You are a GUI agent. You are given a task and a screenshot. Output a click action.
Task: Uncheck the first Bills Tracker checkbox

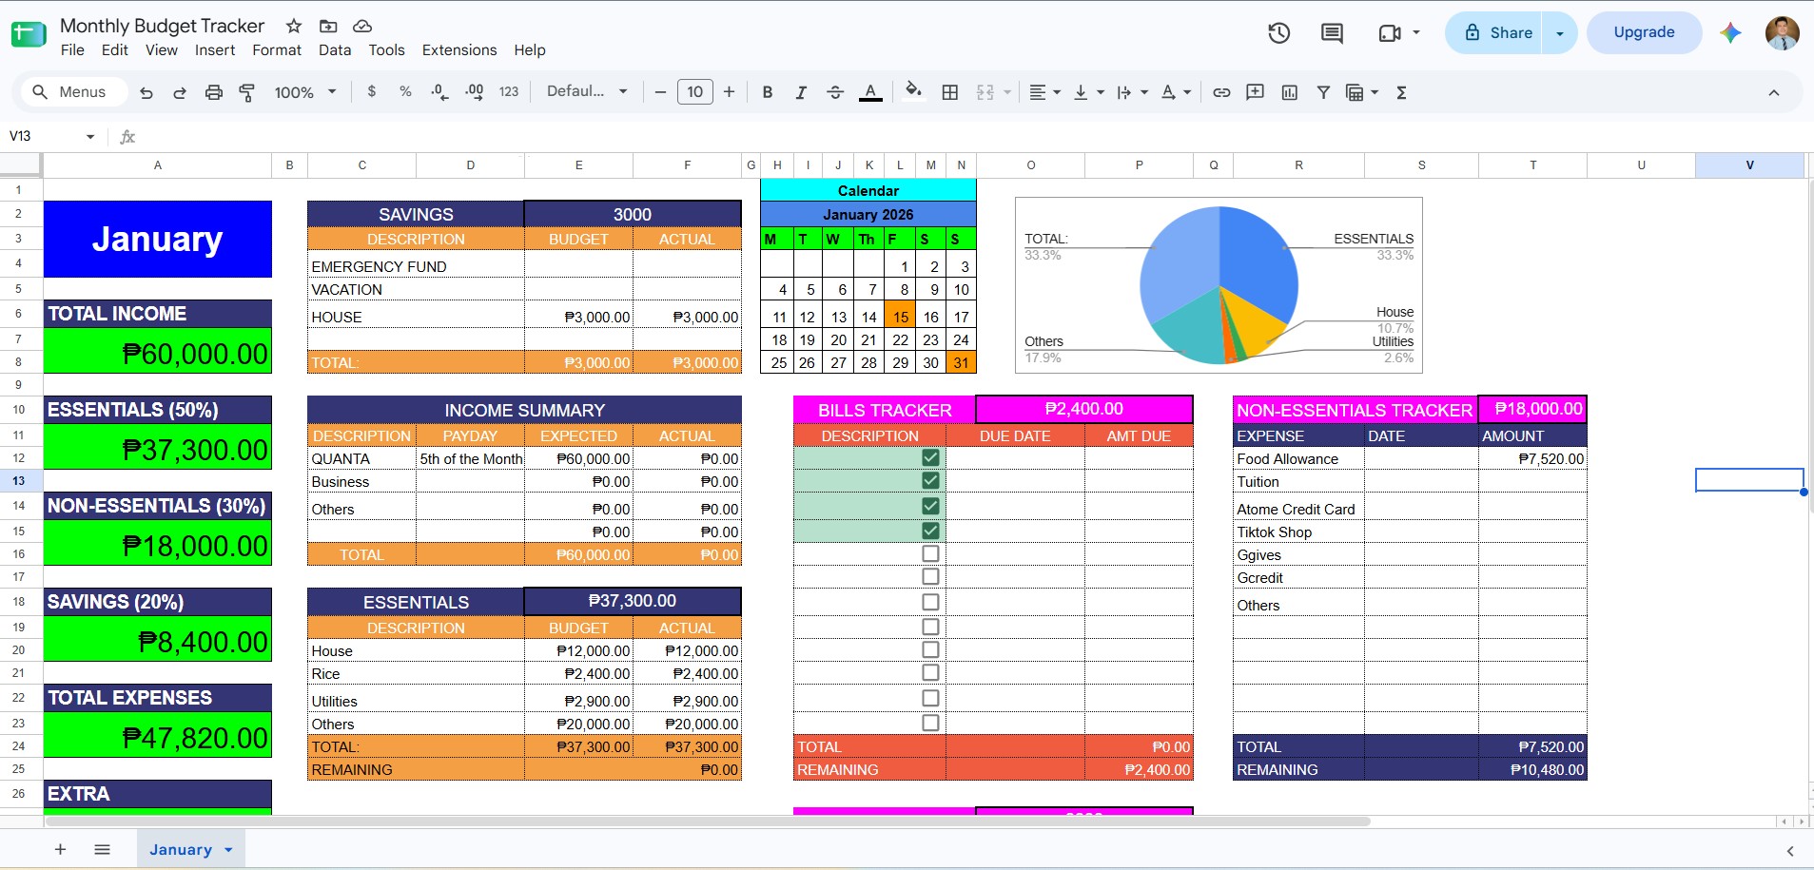930,457
